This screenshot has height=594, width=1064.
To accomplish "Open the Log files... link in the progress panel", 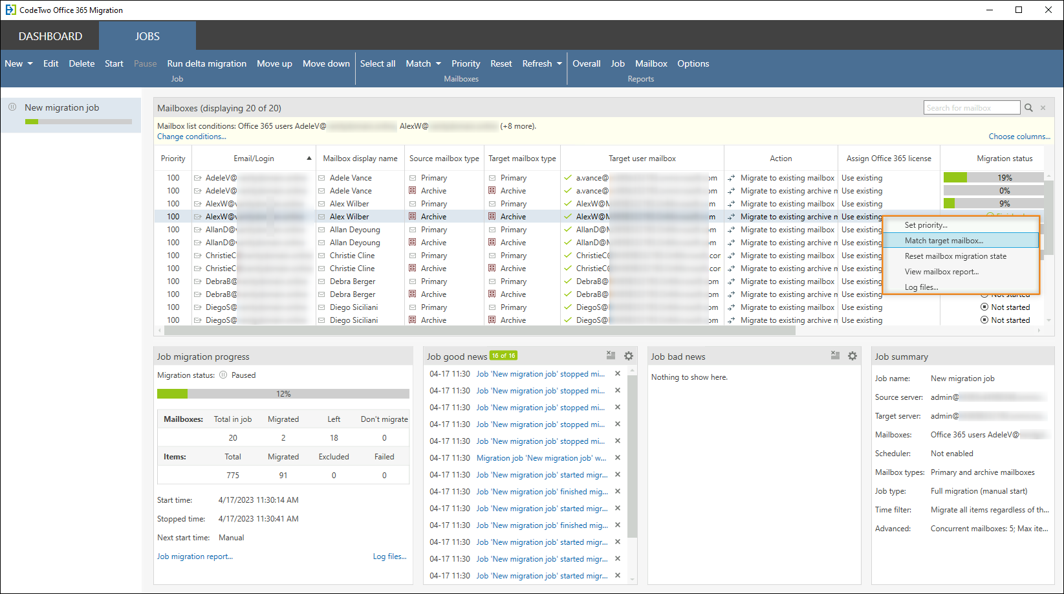I will pos(389,556).
